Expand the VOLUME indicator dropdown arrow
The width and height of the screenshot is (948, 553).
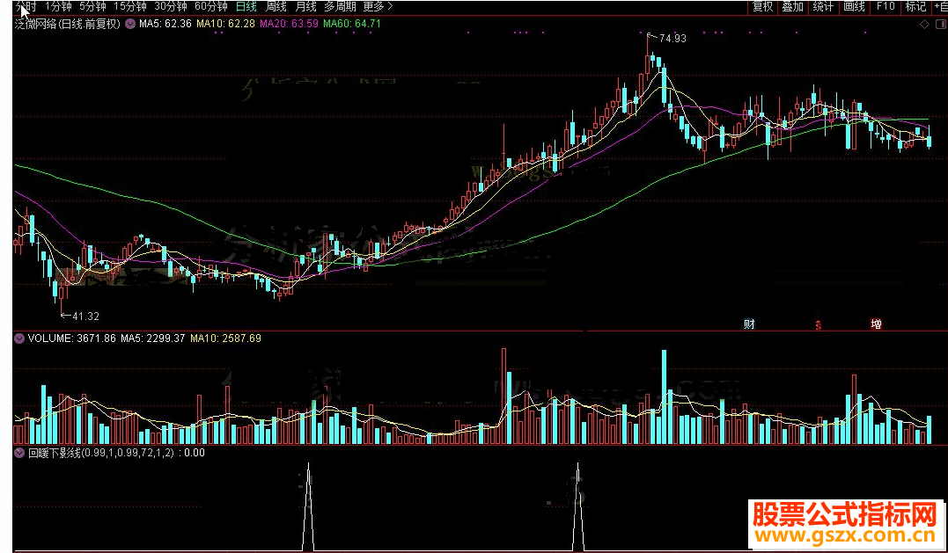click(x=19, y=338)
